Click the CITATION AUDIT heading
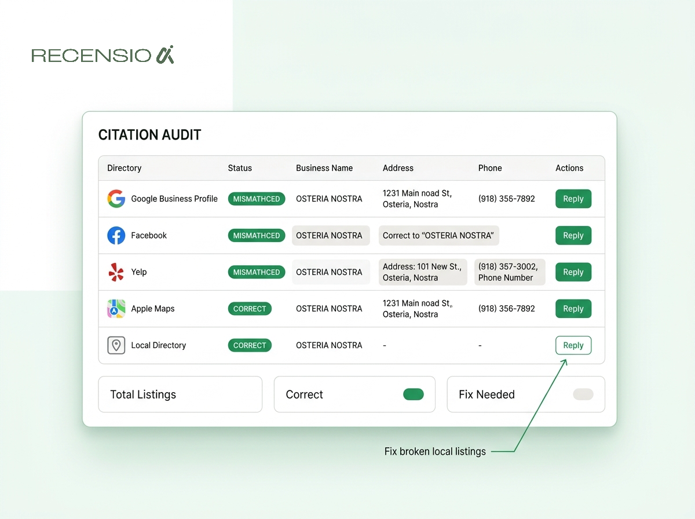The width and height of the screenshot is (695, 519). pyautogui.click(x=150, y=135)
